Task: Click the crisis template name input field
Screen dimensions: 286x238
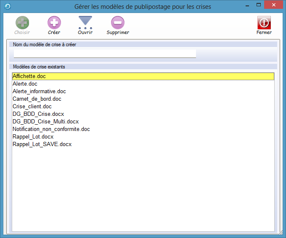Action: click(105, 53)
